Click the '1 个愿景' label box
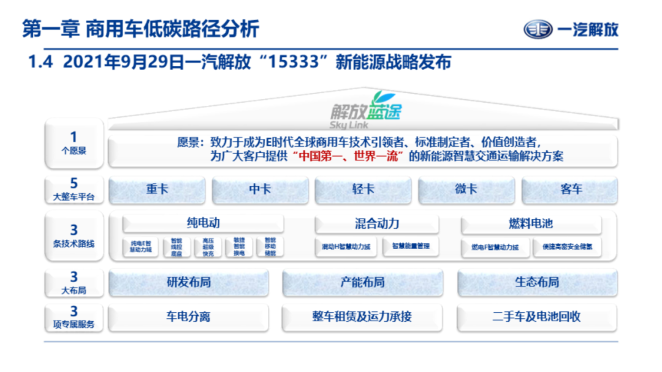The image size is (662, 372). [74, 143]
